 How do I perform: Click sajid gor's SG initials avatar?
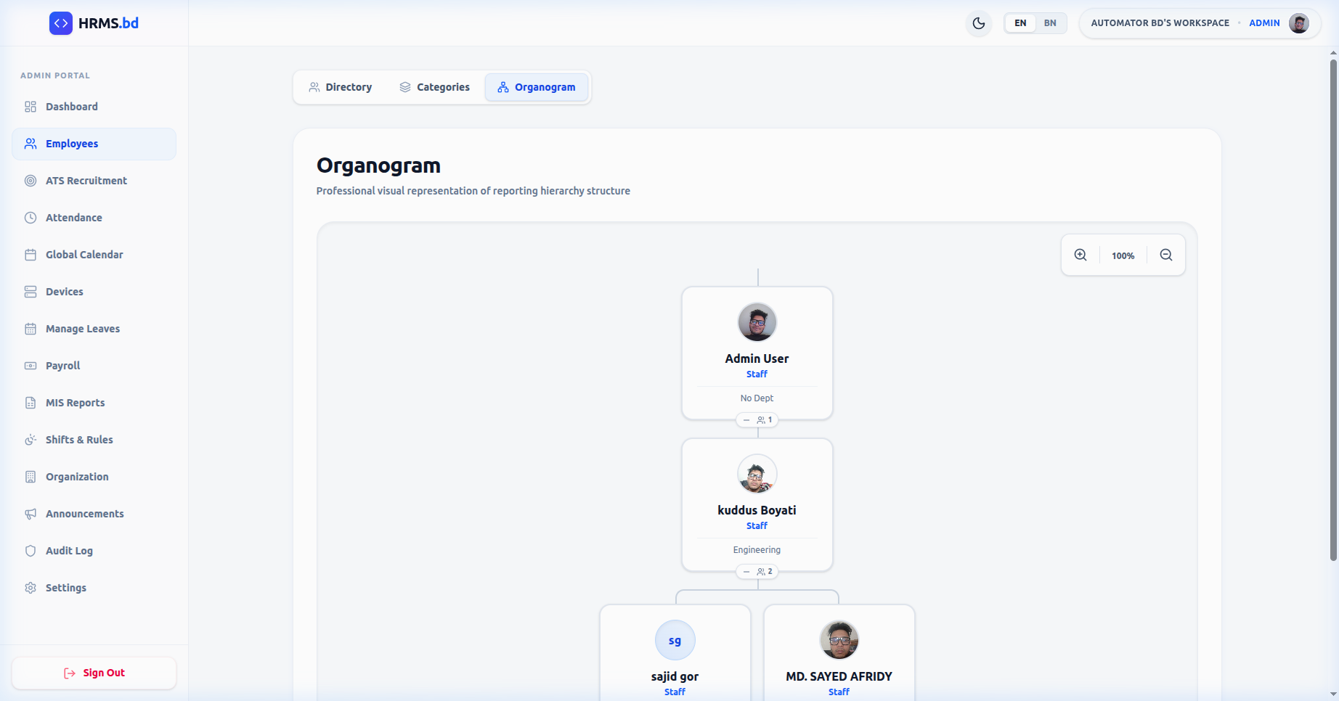pyautogui.click(x=675, y=640)
